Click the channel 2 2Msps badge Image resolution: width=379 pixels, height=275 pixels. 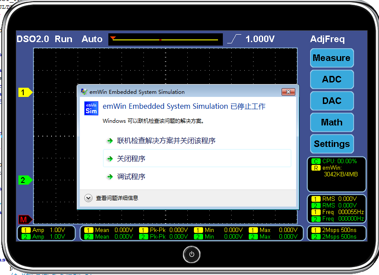click(x=316, y=237)
